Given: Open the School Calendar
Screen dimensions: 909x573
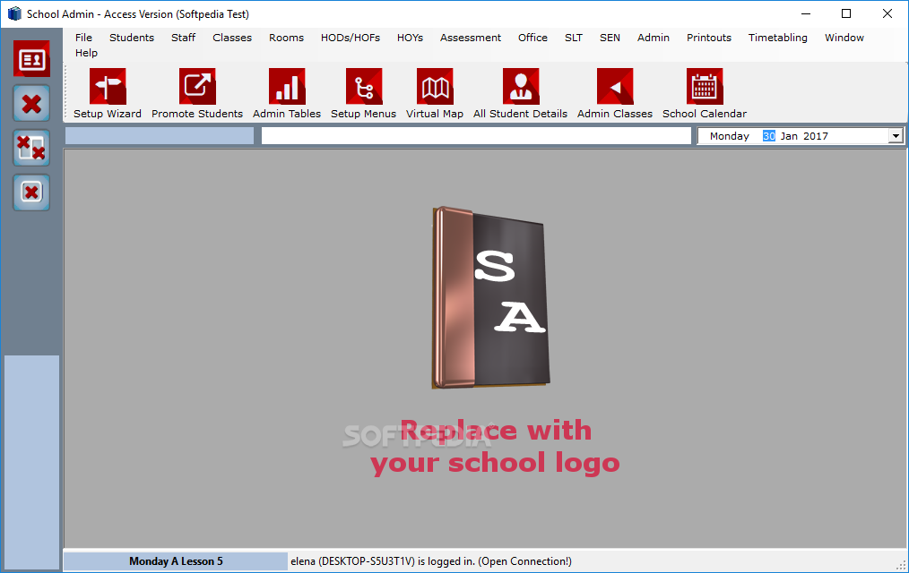Looking at the screenshot, I should point(705,93).
